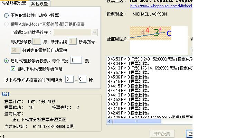
Task: Click the 开始投票 button
Action: pos(162,134)
